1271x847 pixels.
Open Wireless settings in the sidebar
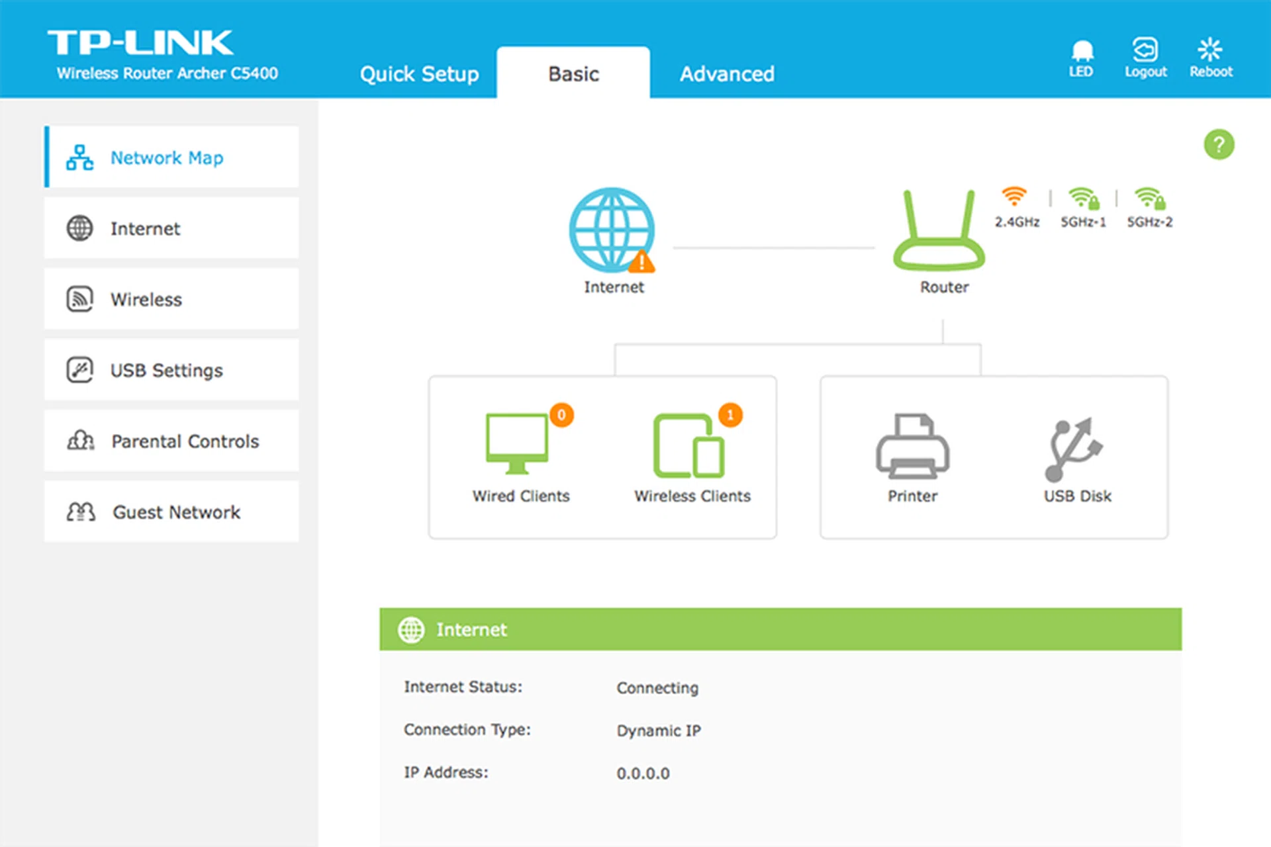[x=171, y=299]
